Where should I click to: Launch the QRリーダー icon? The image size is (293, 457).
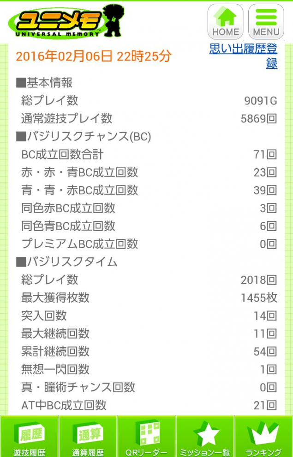tap(146, 436)
